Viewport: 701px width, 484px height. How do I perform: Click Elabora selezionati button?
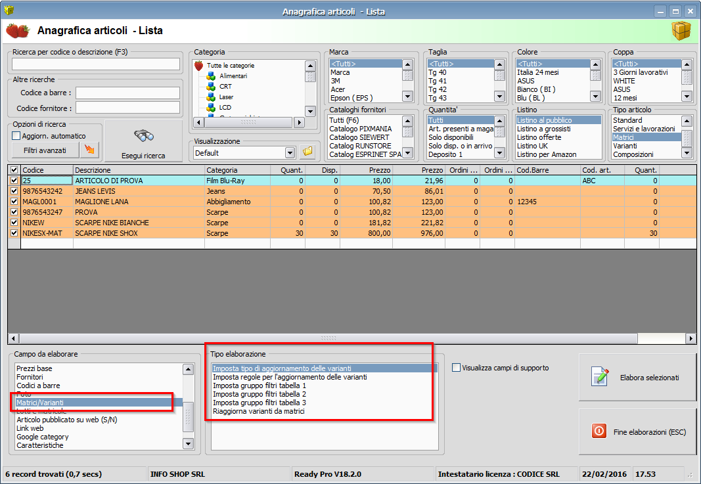click(x=637, y=377)
